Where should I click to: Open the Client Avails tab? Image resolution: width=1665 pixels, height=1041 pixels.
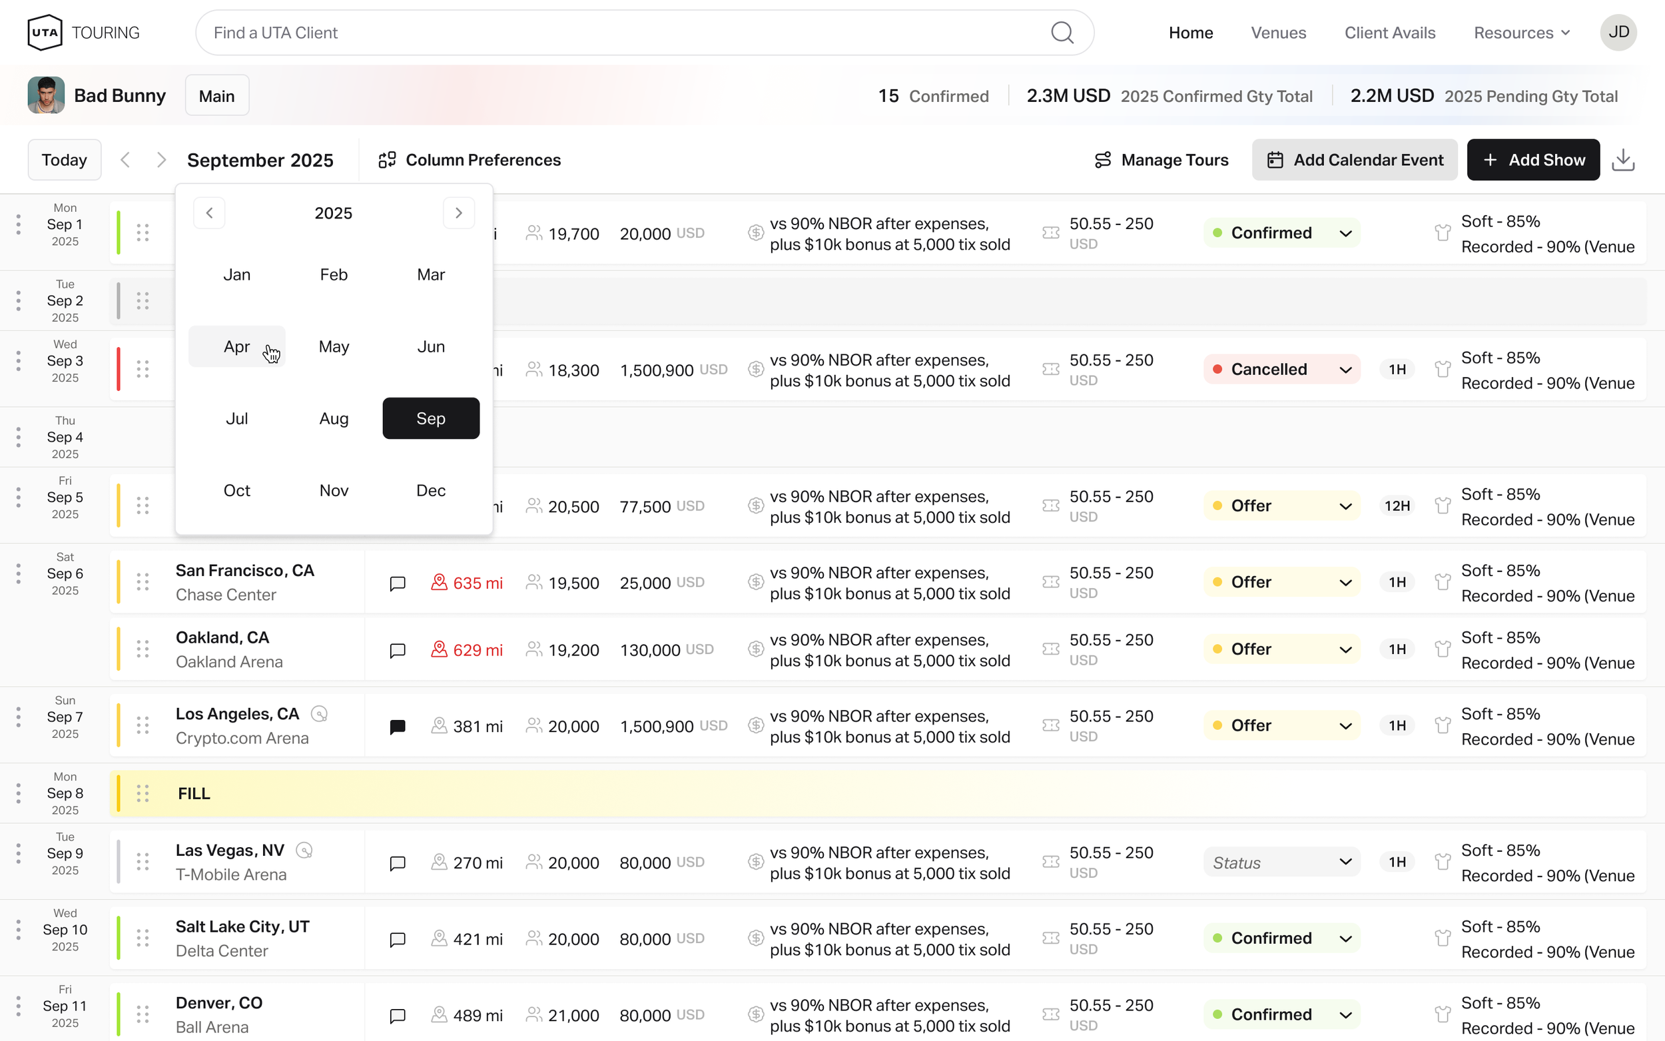coord(1389,33)
